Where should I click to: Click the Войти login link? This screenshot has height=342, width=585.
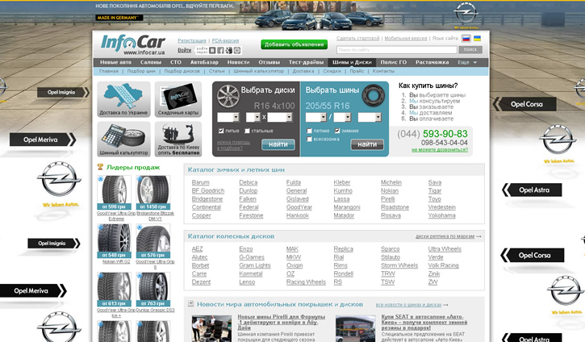184,50
